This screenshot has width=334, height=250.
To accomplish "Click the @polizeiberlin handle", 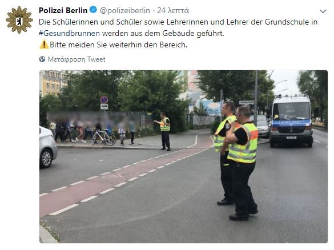I will tap(125, 10).
